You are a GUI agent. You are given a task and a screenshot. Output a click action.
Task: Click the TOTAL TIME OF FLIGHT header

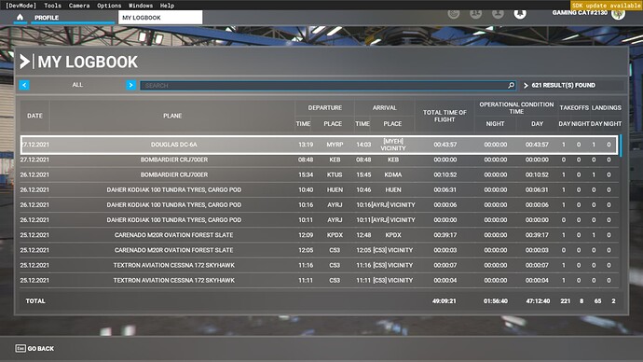(x=445, y=116)
